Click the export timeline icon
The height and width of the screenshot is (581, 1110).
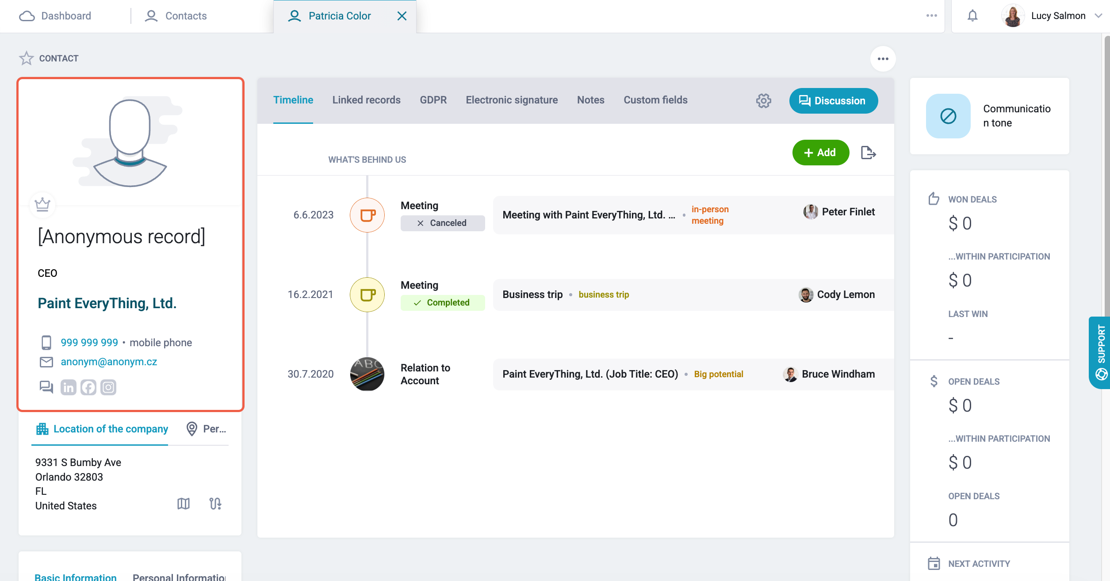[869, 153]
